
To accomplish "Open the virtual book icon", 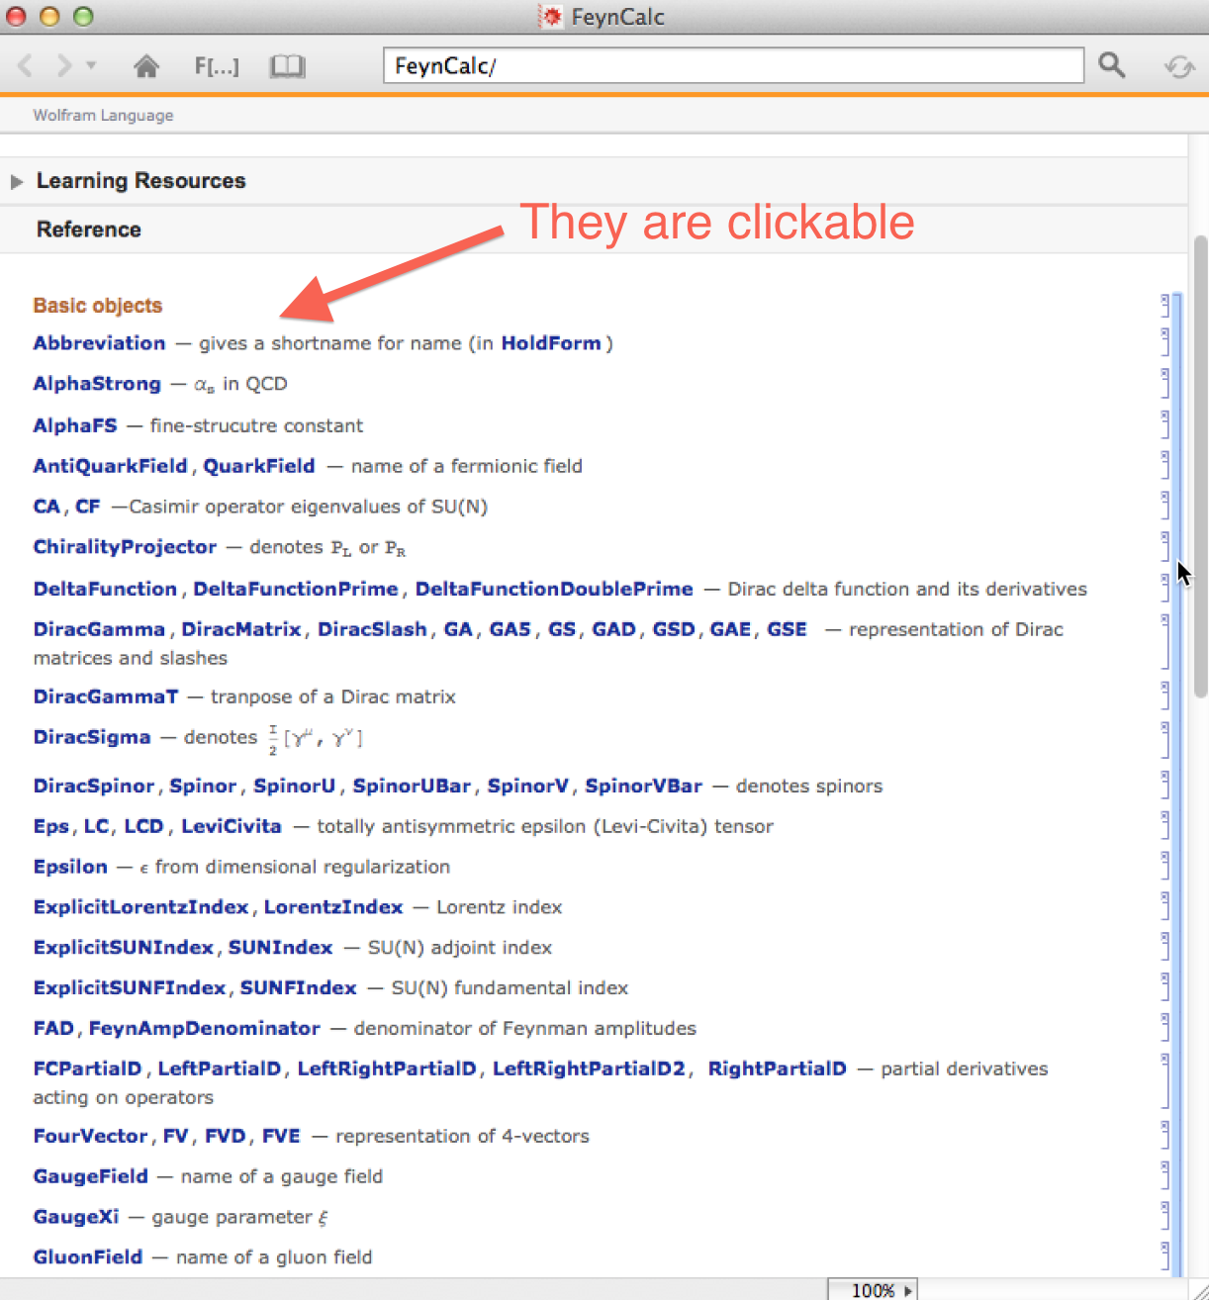I will tap(288, 66).
